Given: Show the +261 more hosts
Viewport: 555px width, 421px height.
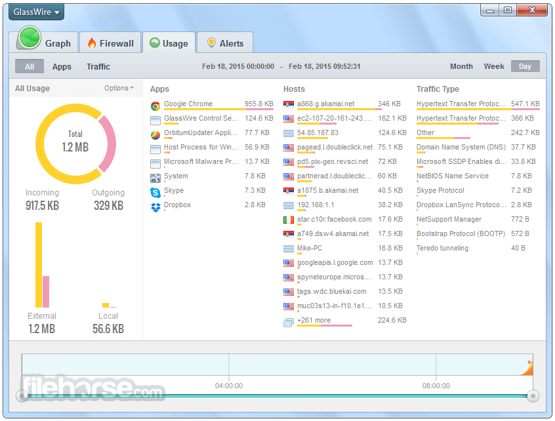Looking at the screenshot, I should coord(314,320).
